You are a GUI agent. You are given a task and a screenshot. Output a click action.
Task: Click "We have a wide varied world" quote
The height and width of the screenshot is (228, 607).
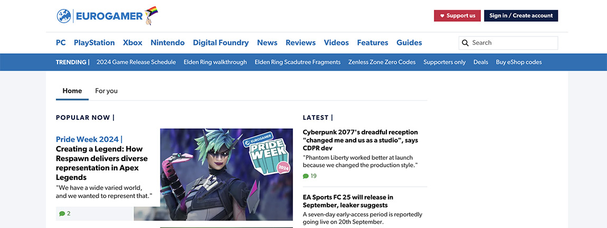click(x=104, y=192)
